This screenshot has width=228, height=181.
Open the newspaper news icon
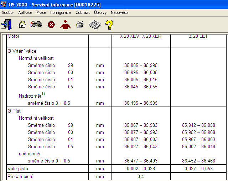(x=94, y=25)
